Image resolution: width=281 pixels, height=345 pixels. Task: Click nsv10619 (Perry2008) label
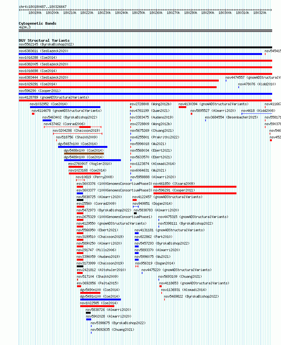point(95,177)
